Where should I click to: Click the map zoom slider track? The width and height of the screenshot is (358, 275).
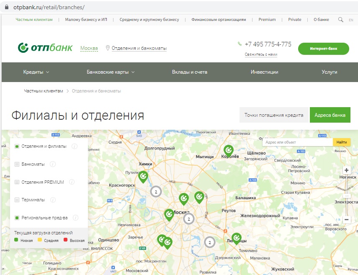click(x=346, y=195)
